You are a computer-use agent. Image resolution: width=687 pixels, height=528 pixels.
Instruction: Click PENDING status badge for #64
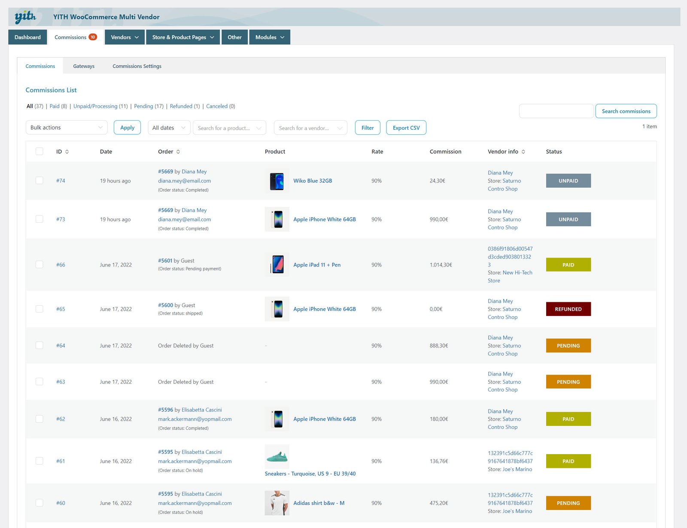coord(568,346)
